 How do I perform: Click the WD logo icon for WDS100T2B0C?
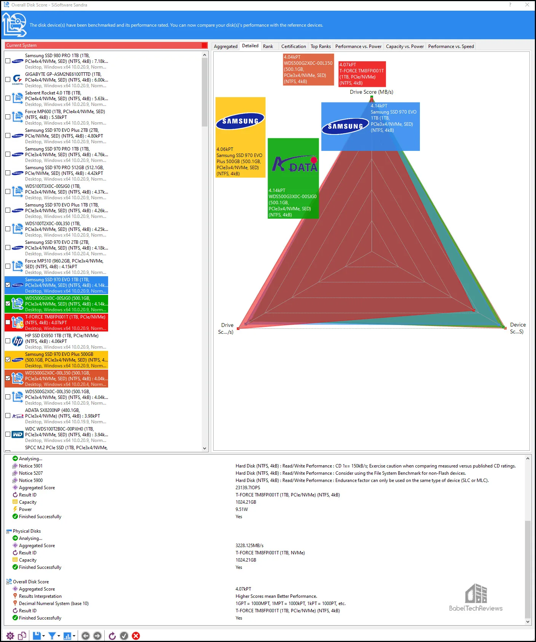pyautogui.click(x=18, y=434)
